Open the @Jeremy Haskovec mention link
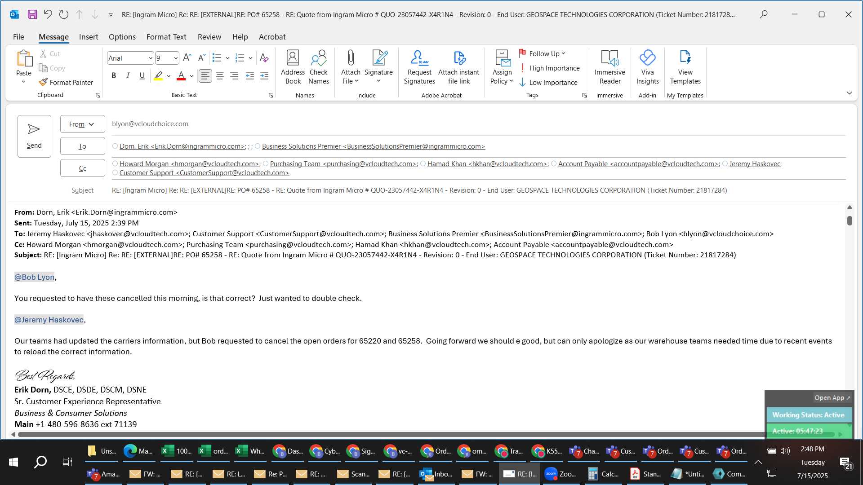The image size is (863, 485). click(49, 320)
